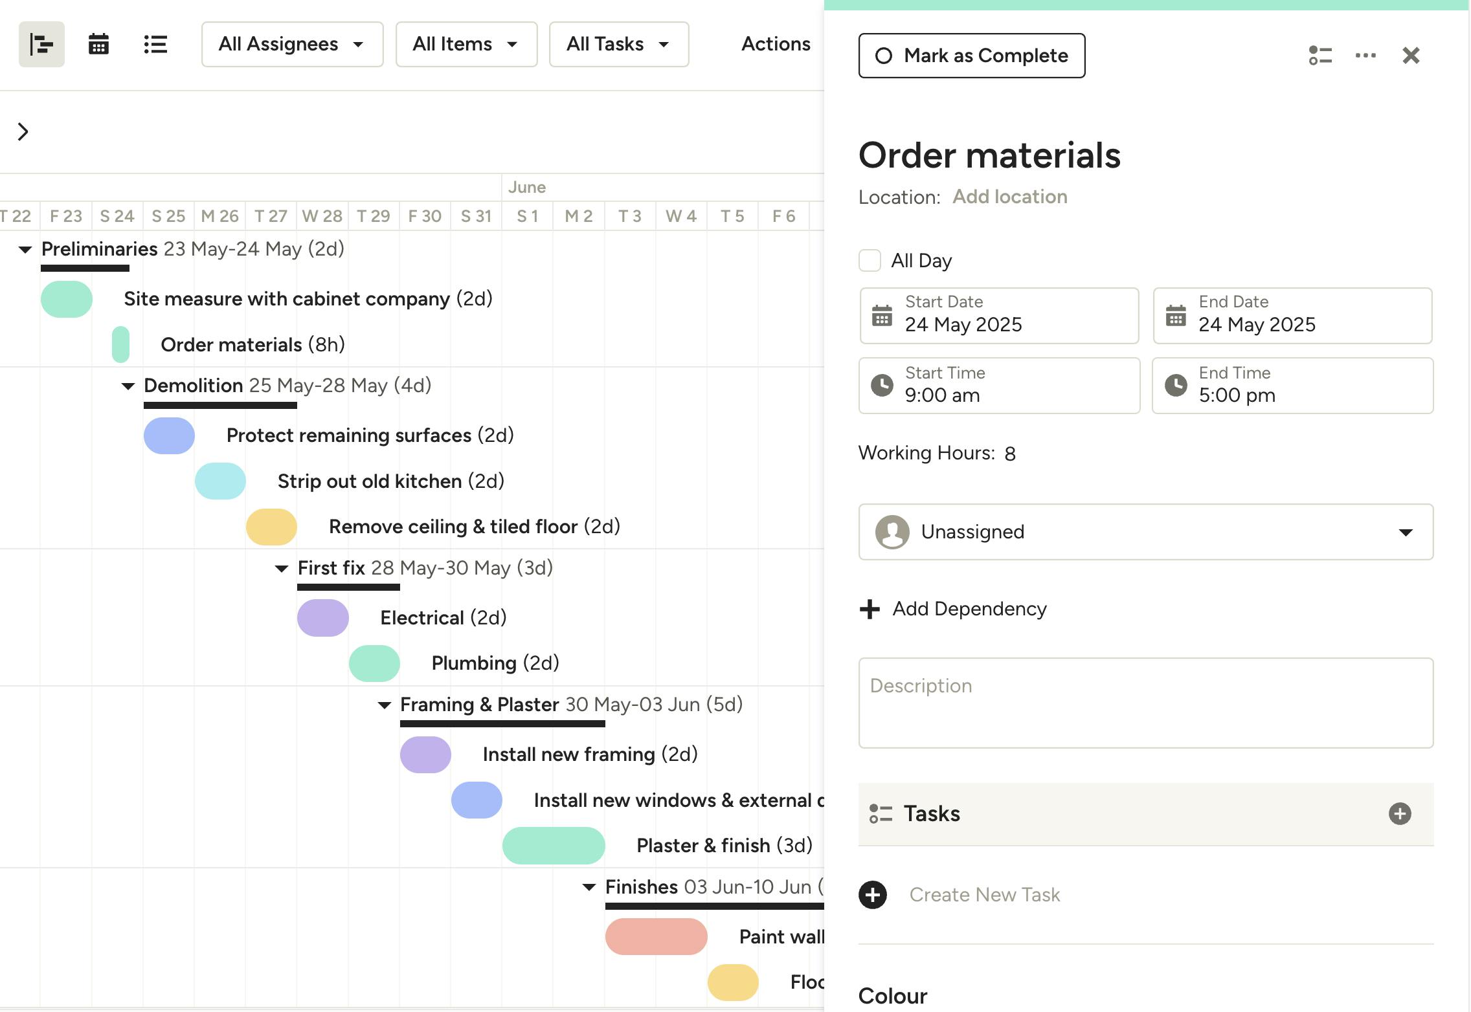Image resolution: width=1471 pixels, height=1012 pixels.
Task: Collapse the Demolition group
Action: (x=128, y=386)
